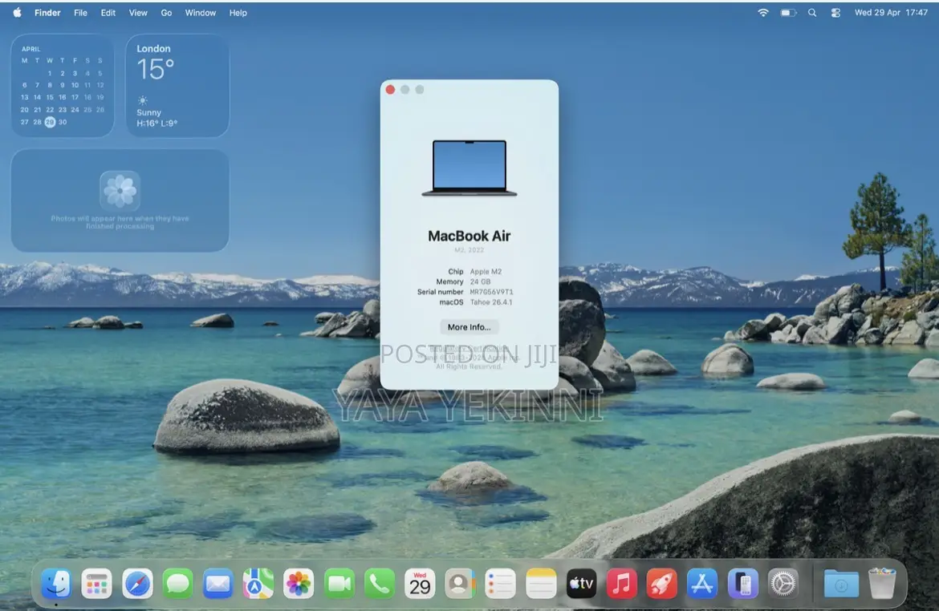
Task: Open the Finder menu in menu bar
Action: [x=47, y=13]
